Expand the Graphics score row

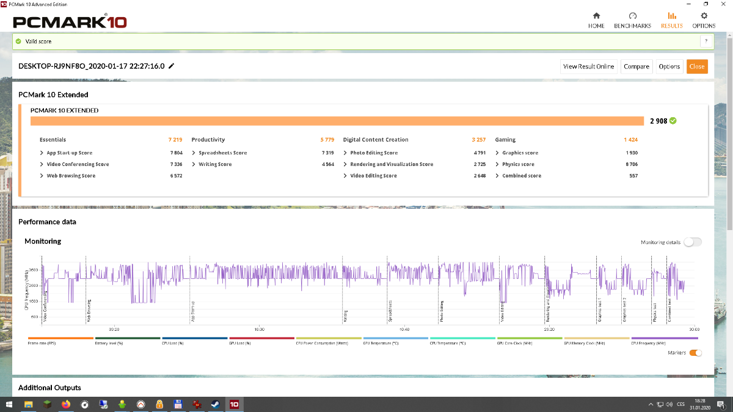coord(520,153)
